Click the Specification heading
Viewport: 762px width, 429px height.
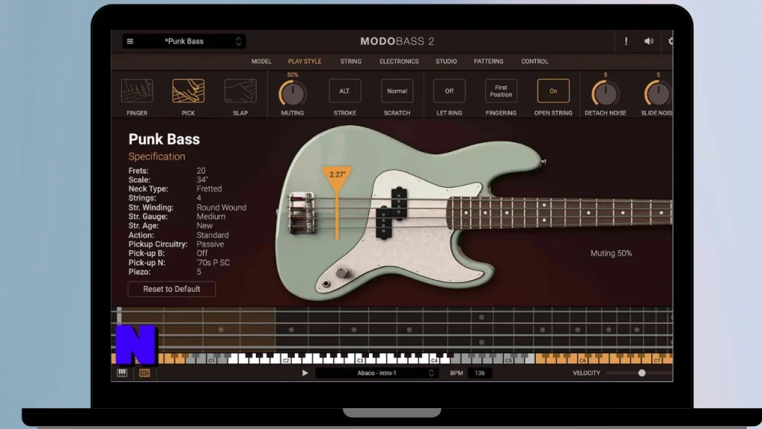pos(156,156)
